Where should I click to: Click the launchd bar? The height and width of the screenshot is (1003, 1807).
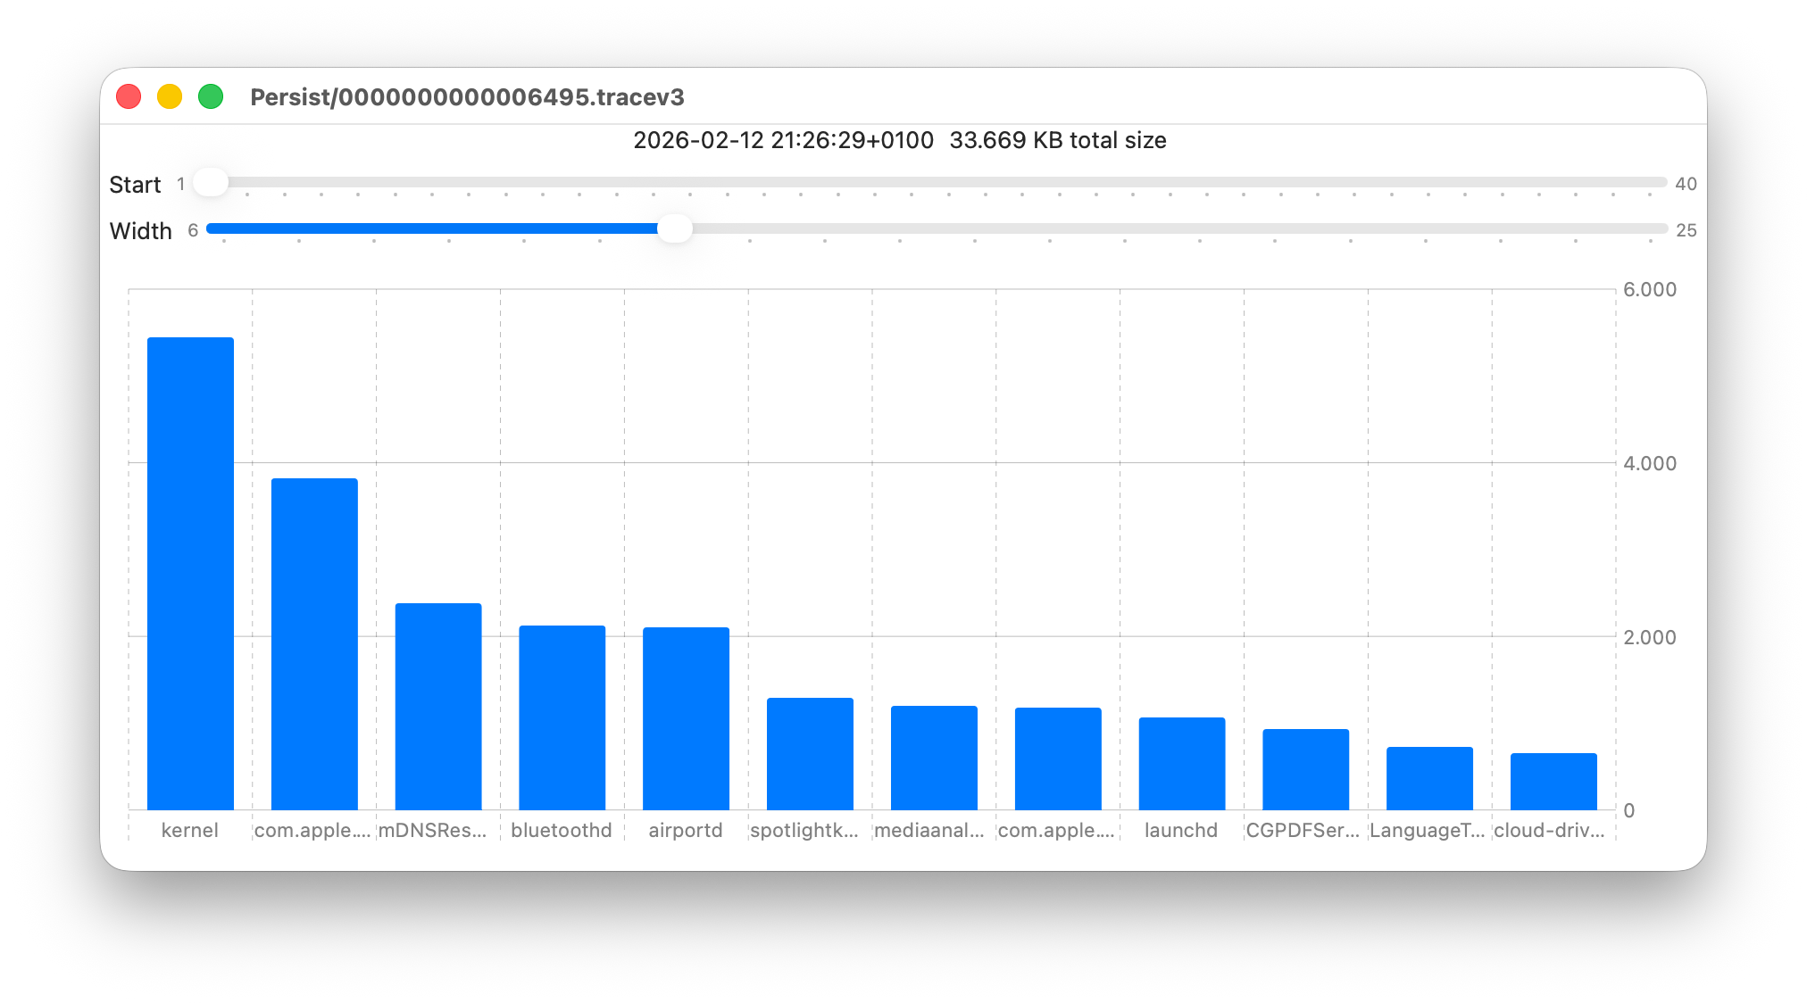pos(1181,763)
